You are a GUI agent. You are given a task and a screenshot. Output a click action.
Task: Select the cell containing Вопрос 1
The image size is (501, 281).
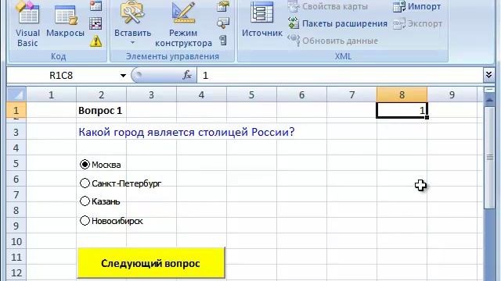[101, 110]
